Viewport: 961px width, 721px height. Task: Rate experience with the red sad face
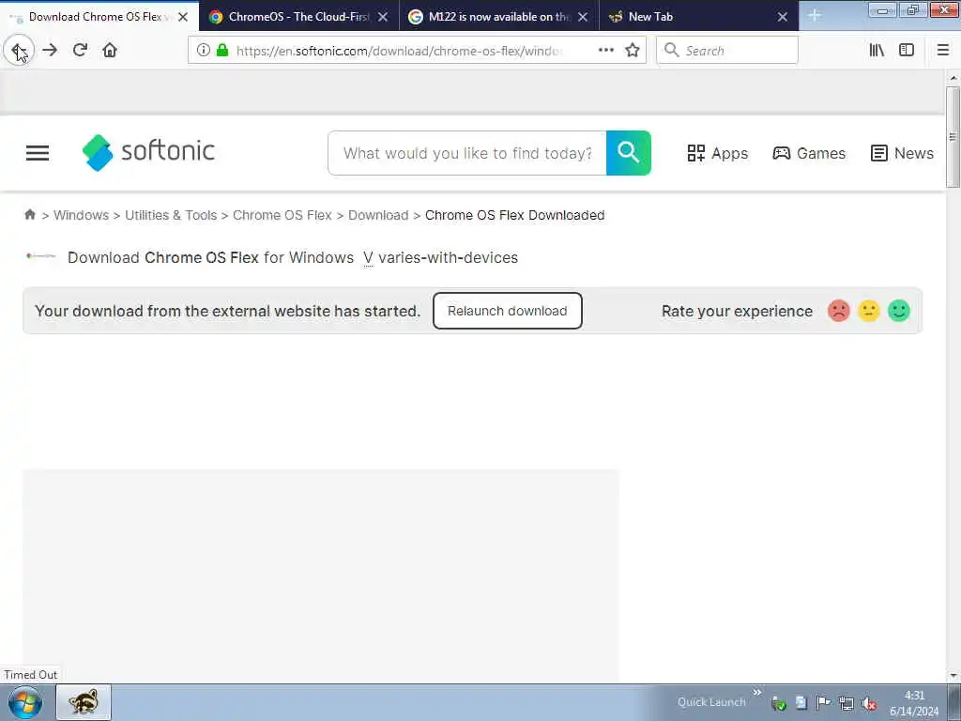coord(838,311)
